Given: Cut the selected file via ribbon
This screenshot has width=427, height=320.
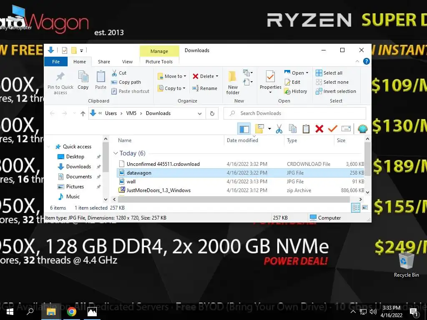Looking at the screenshot, I should coord(119,73).
